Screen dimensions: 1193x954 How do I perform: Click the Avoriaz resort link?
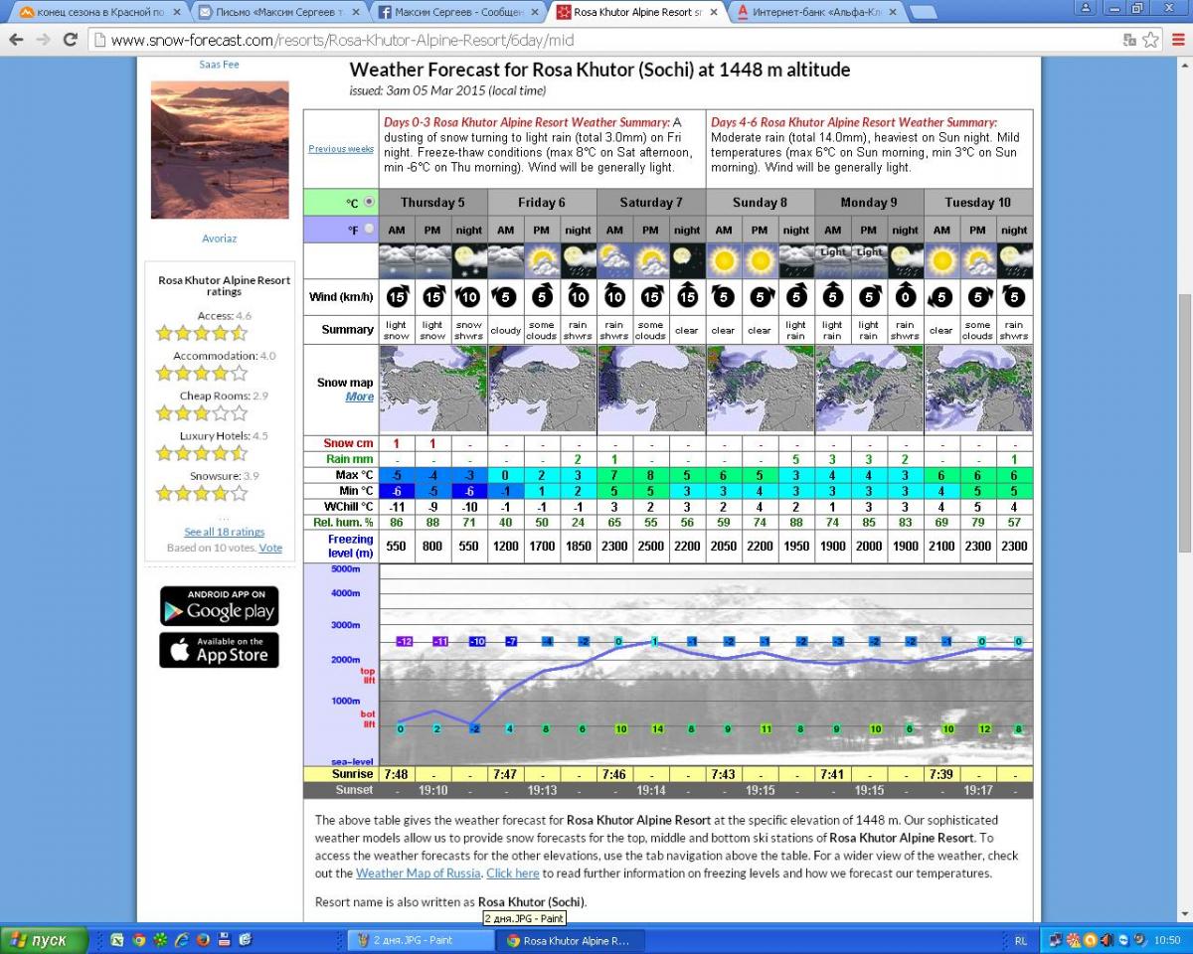220,238
